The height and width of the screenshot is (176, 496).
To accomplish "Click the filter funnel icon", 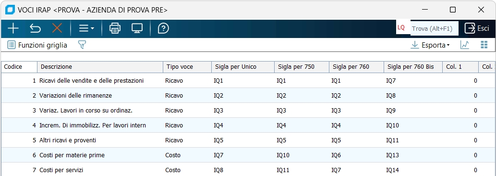I will coord(82,45).
